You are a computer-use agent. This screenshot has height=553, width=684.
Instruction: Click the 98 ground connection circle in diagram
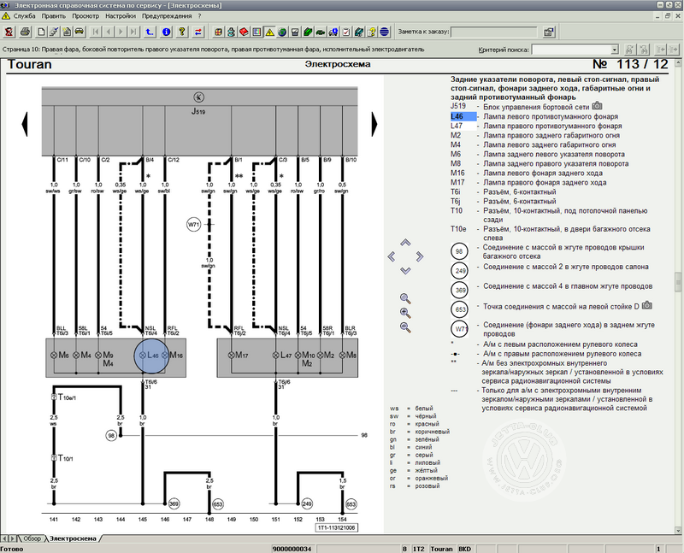(111, 435)
